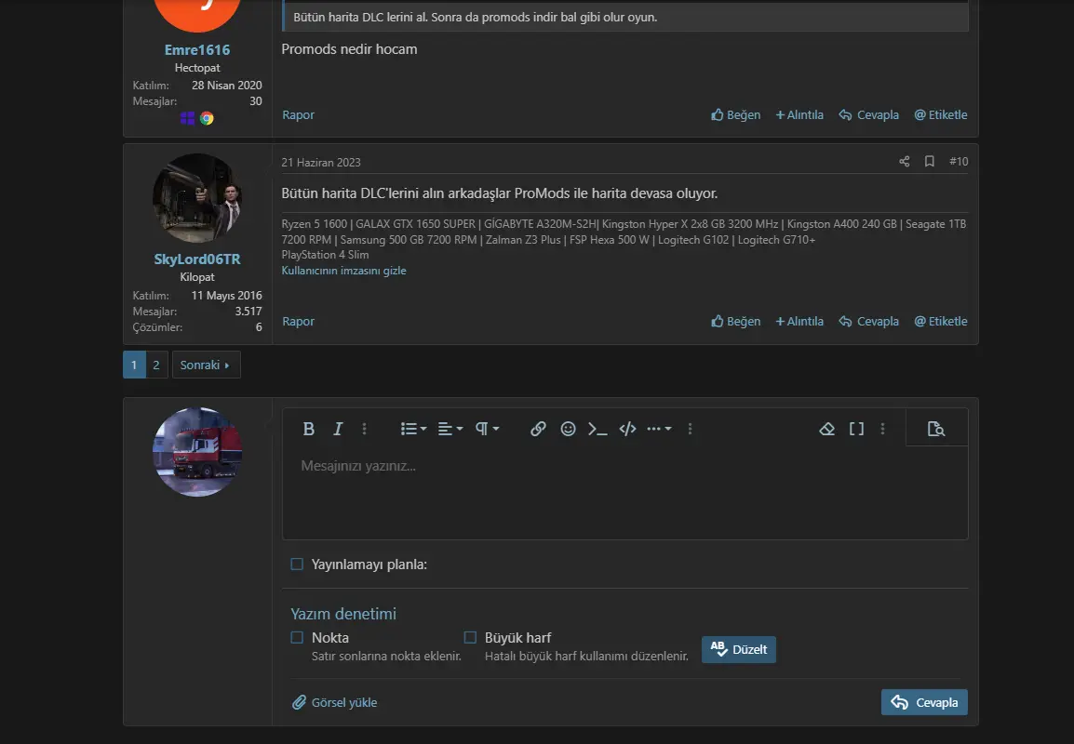Preview the message with the magnifier page icon

(x=935, y=429)
